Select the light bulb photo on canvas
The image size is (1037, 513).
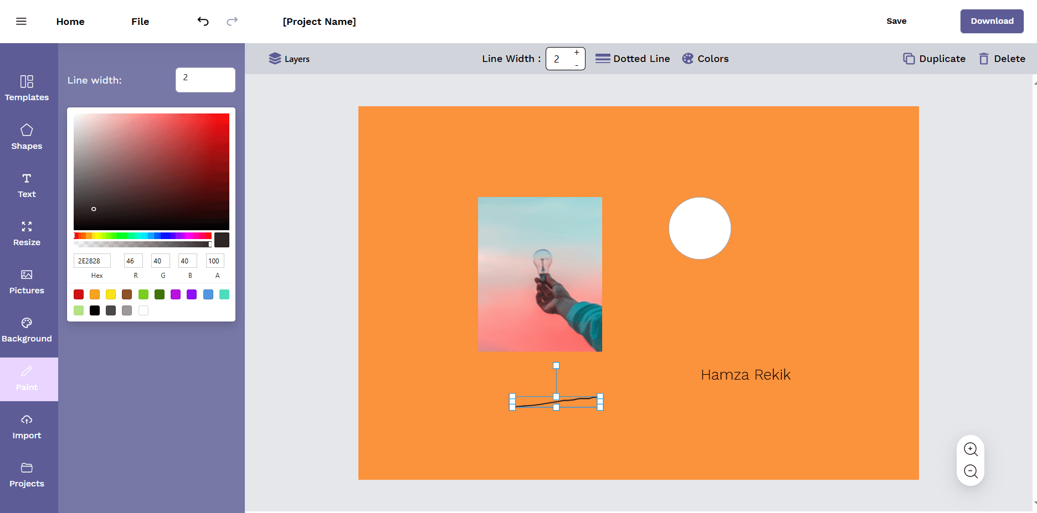pos(540,274)
